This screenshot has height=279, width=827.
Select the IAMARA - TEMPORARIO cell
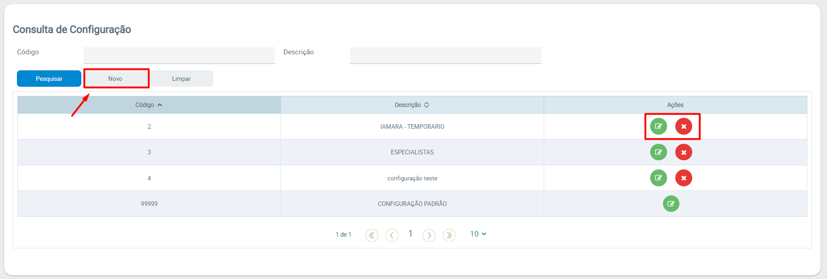coord(412,126)
